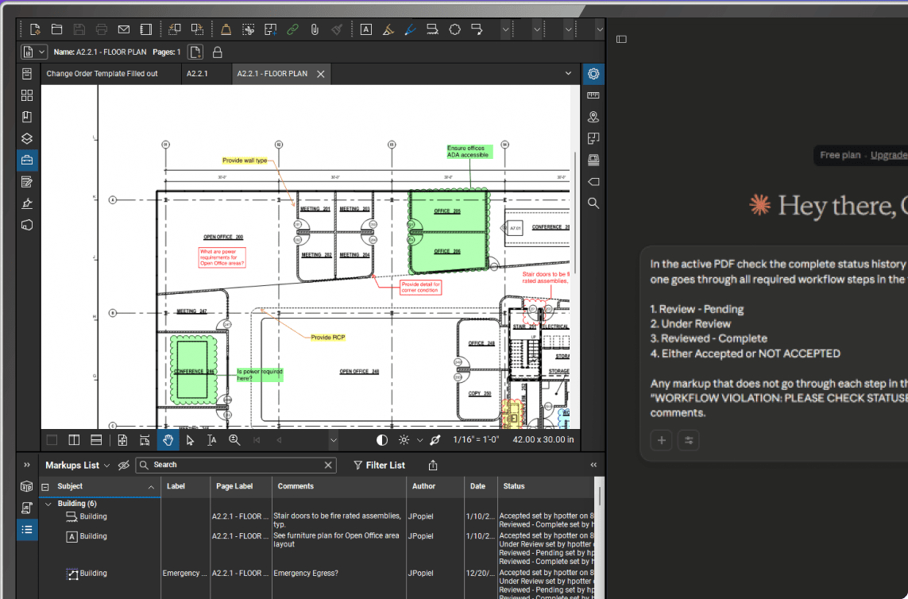Export markups with the share icon

(433, 466)
